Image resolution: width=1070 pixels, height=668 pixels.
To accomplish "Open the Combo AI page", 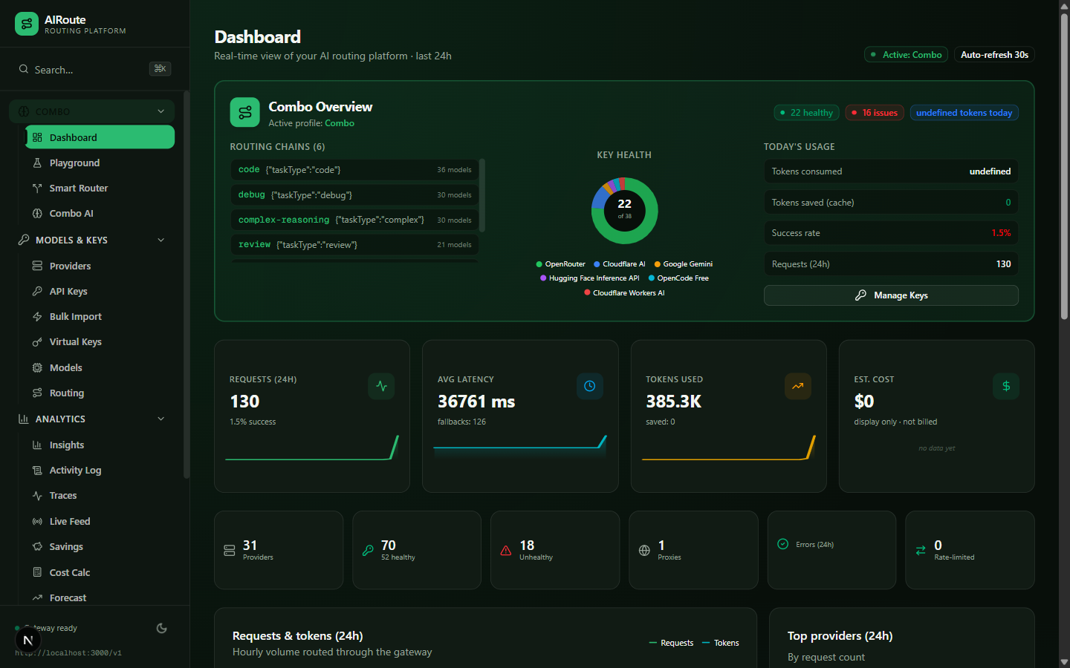I will pos(100,213).
